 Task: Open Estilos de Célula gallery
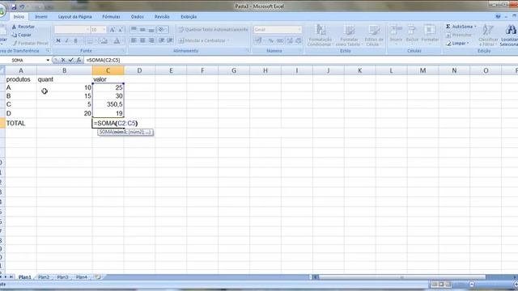(x=374, y=36)
